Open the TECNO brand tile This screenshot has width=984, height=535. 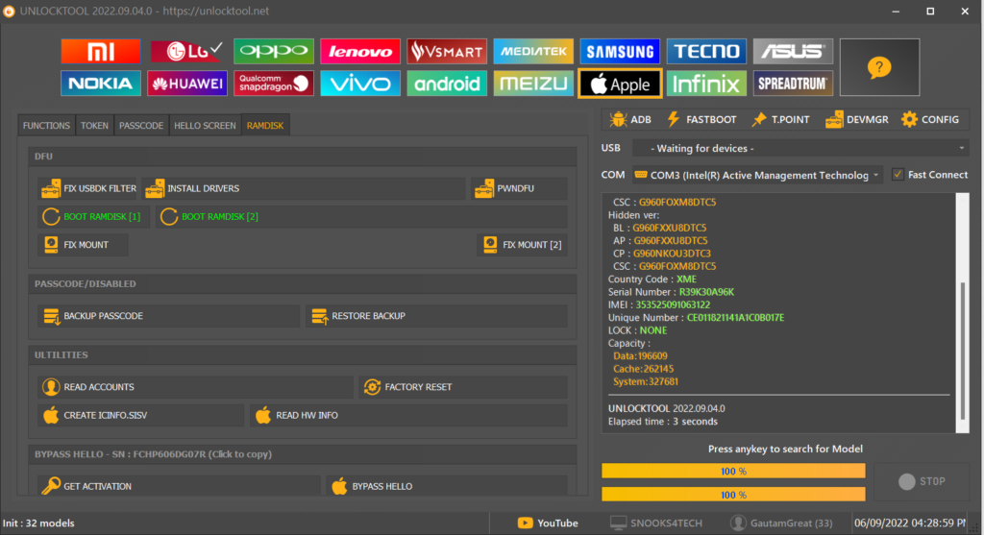tap(706, 52)
